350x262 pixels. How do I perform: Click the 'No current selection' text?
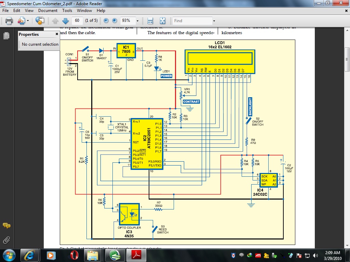40,44
